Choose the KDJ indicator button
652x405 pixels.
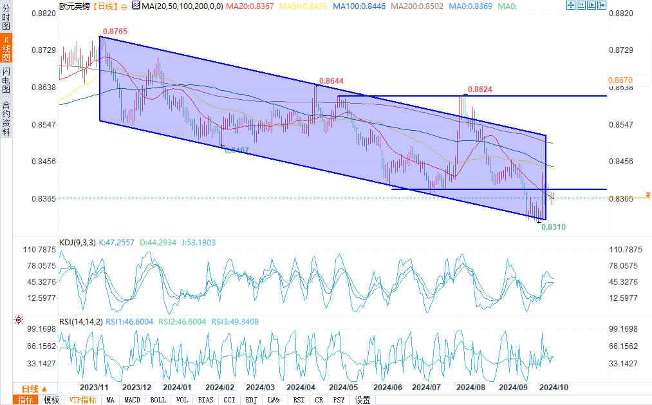(251, 400)
